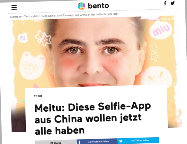Open bento's Facebook page from header icon
Screen dimensions: 187x144
click(165, 3)
